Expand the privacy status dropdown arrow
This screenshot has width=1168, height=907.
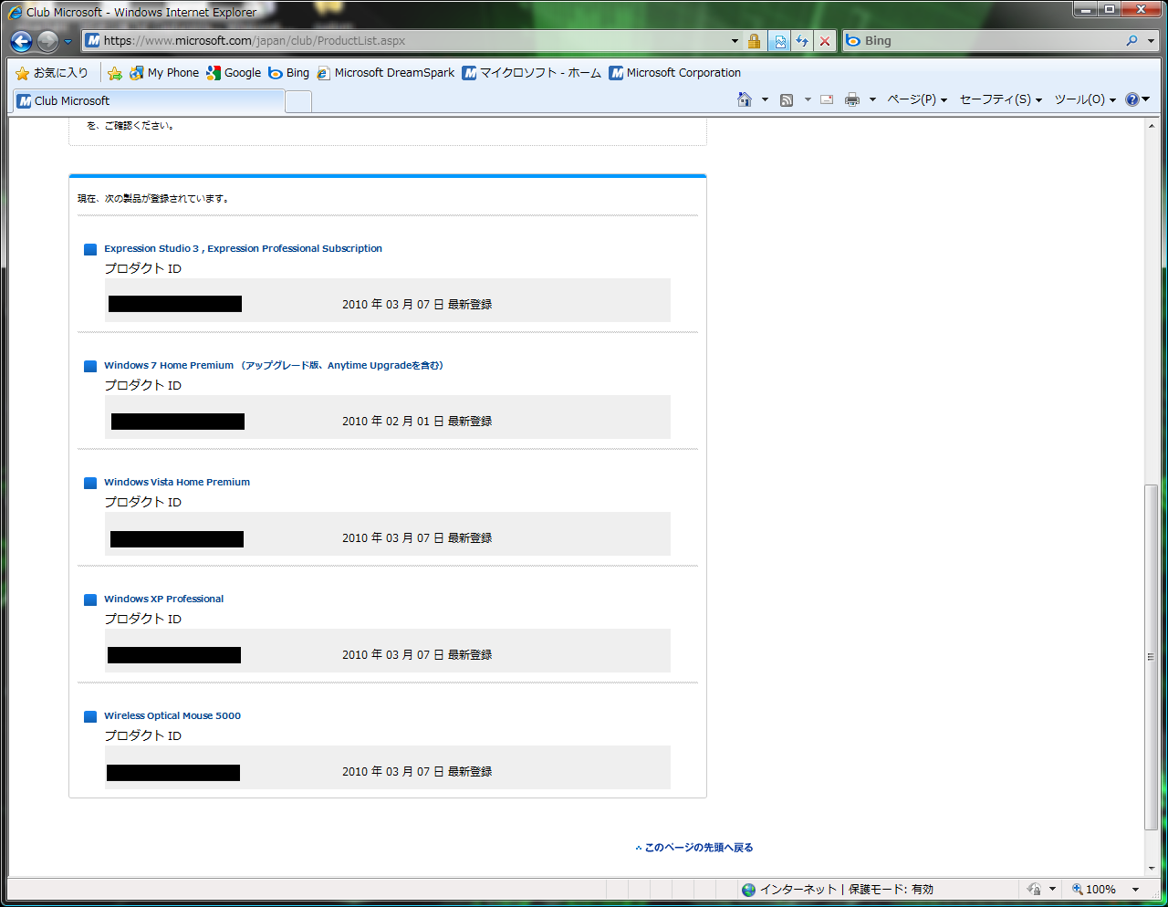pos(1052,890)
